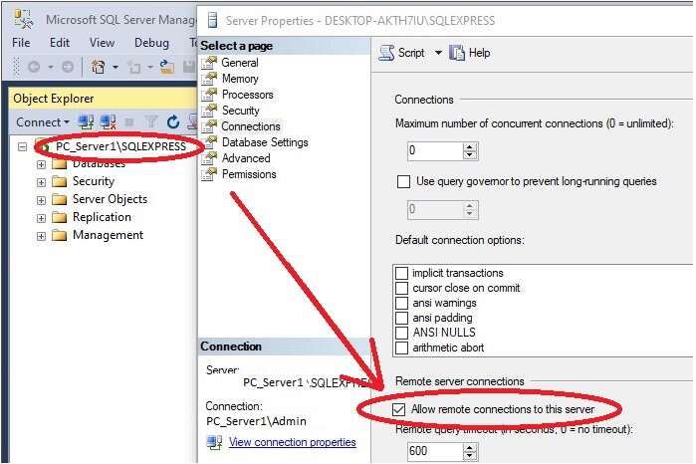The height and width of the screenshot is (464, 696).
Task: Click the Refresh icon in Object Explorer
Action: tap(171, 122)
